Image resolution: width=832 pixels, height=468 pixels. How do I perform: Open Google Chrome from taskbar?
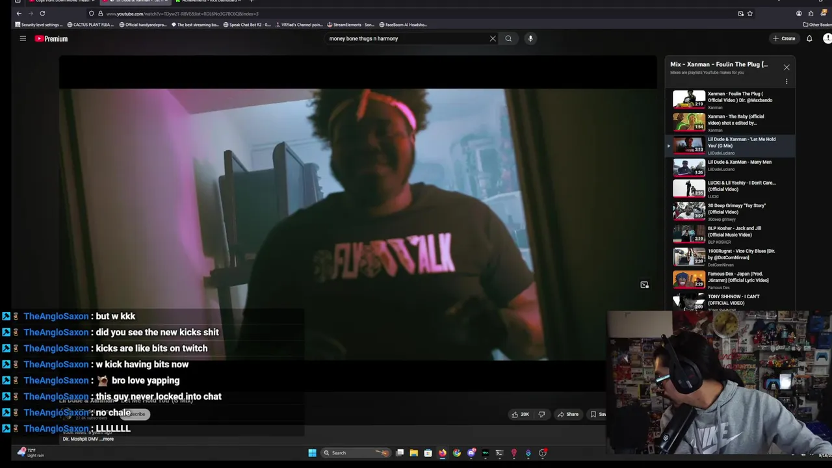[456, 453]
